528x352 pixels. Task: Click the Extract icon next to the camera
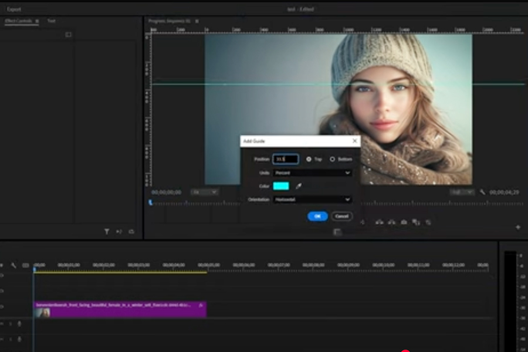(x=391, y=222)
